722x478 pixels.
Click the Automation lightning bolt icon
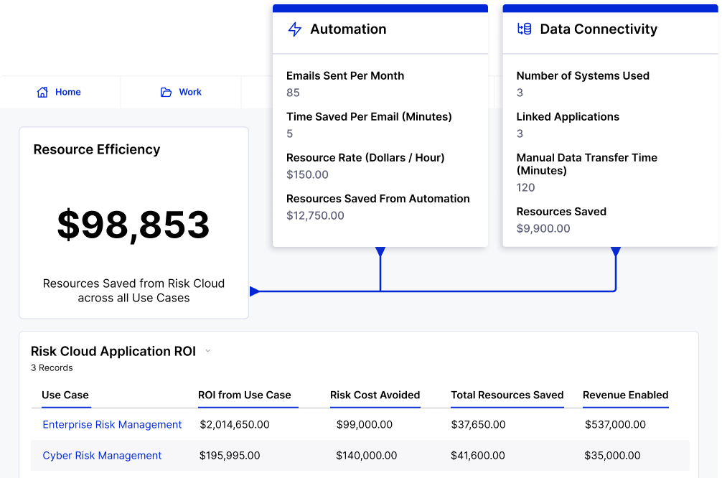coord(295,29)
